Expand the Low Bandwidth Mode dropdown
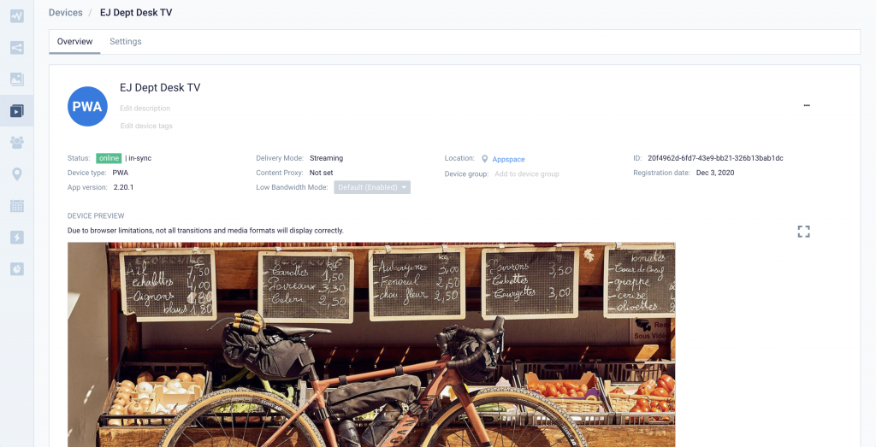 coord(372,187)
